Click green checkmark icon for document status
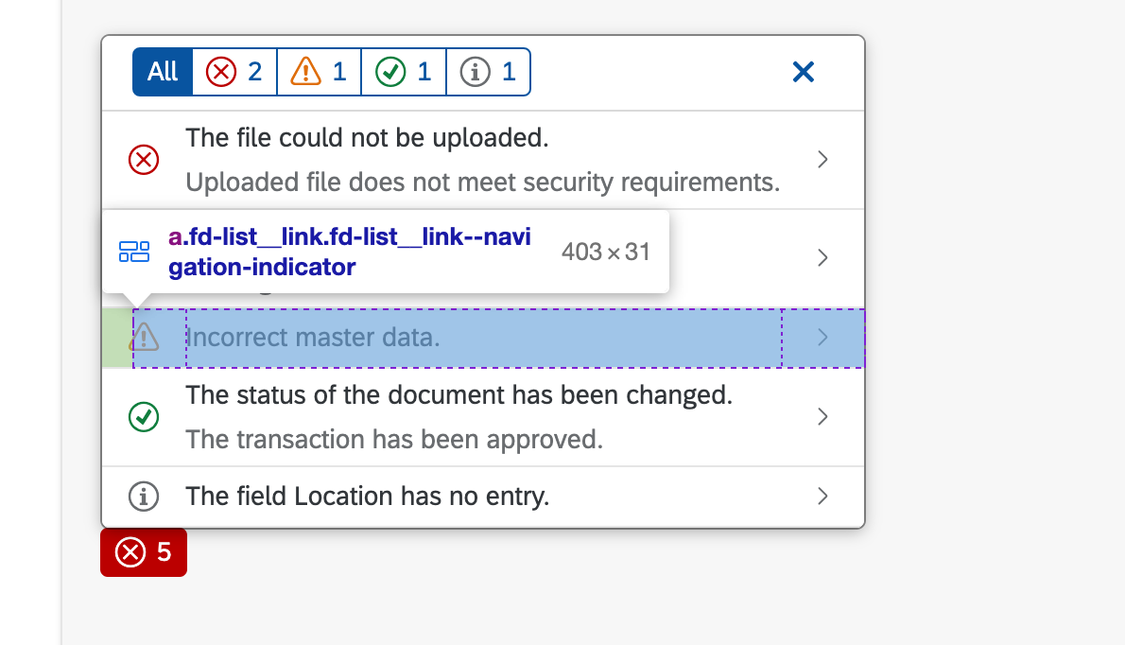 (x=144, y=417)
